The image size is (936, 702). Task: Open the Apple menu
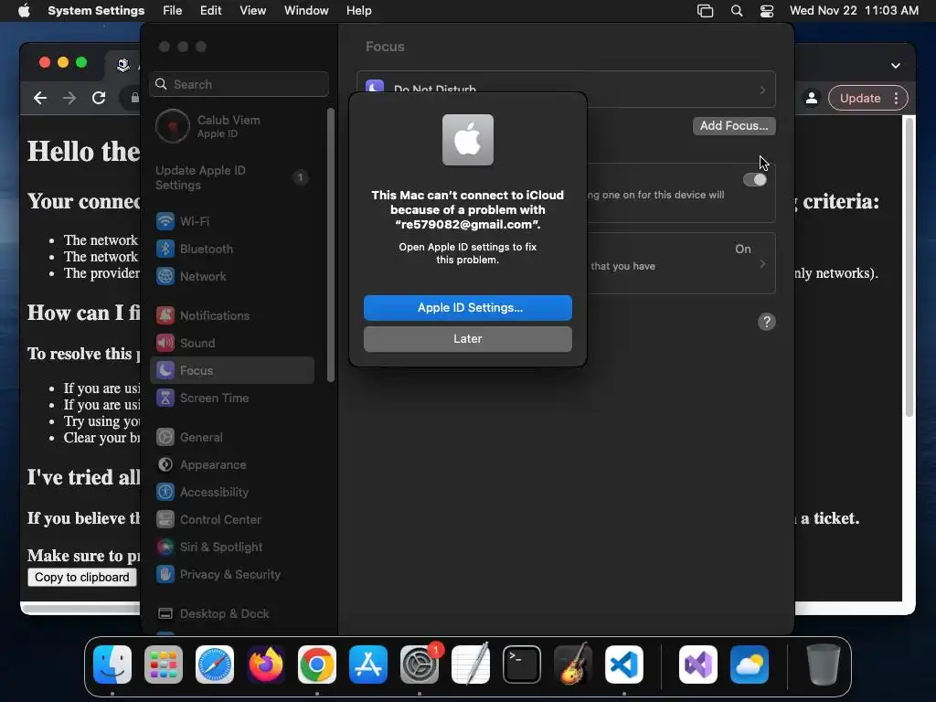[x=24, y=11]
